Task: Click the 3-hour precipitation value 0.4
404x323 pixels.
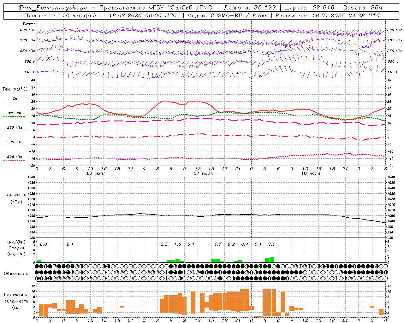Action: pyautogui.click(x=245, y=244)
